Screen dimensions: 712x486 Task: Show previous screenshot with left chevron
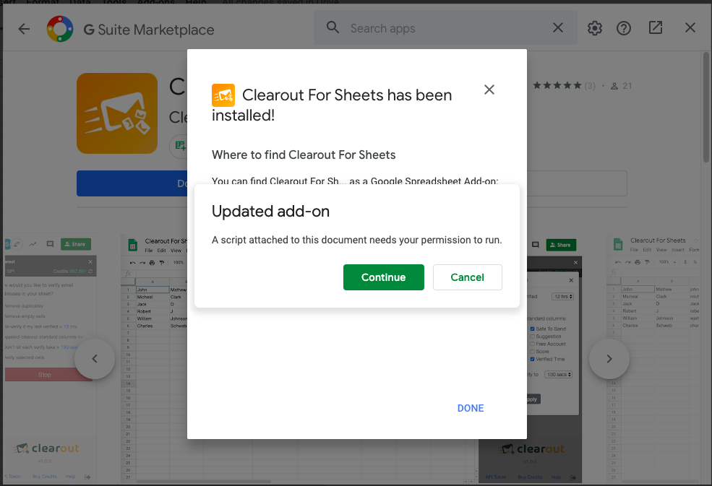(x=95, y=359)
